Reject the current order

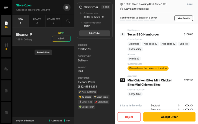(x=129, y=117)
